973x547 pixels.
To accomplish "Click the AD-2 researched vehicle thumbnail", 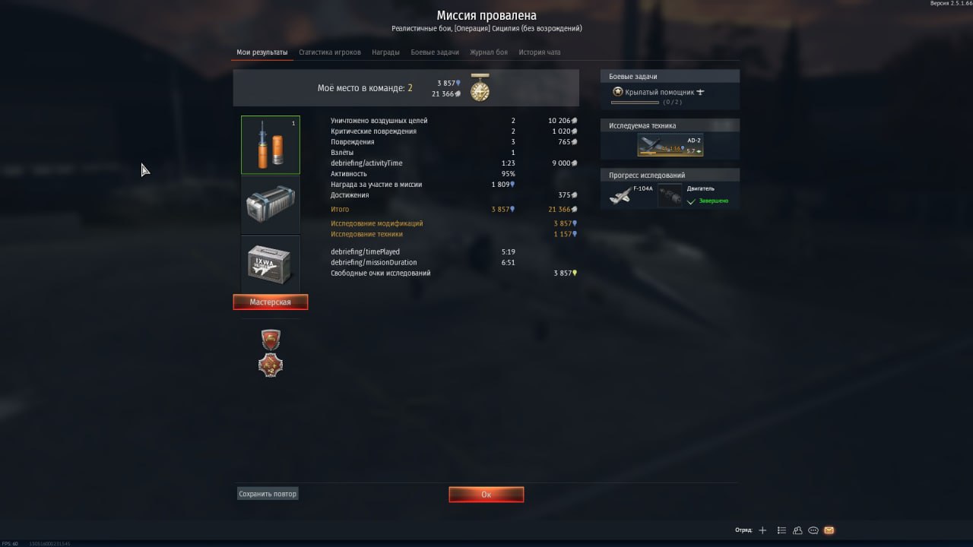I will (x=670, y=146).
